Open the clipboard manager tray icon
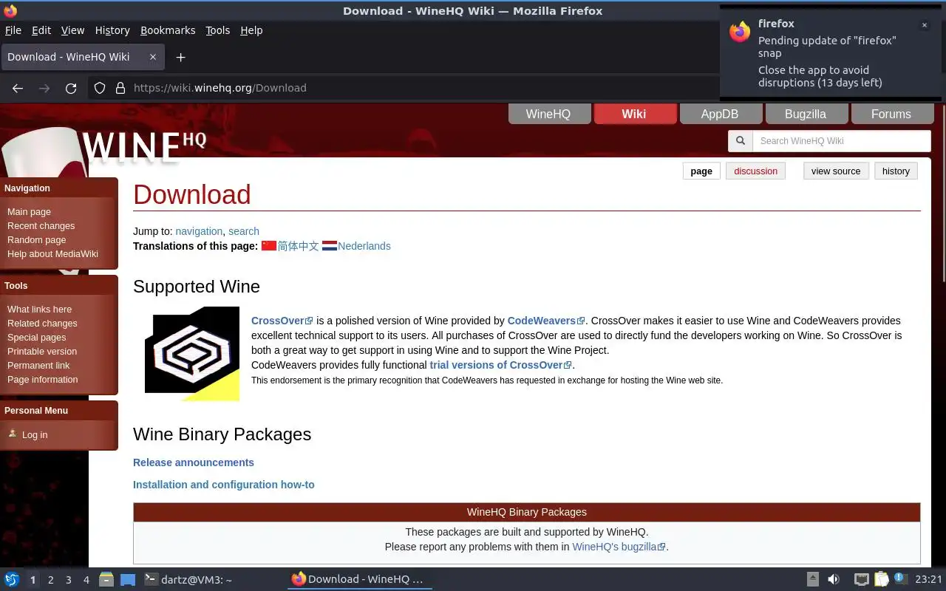946x591 pixels. tap(881, 580)
